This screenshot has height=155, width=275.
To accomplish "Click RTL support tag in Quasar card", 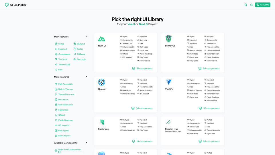I will [x=143, y=94].
